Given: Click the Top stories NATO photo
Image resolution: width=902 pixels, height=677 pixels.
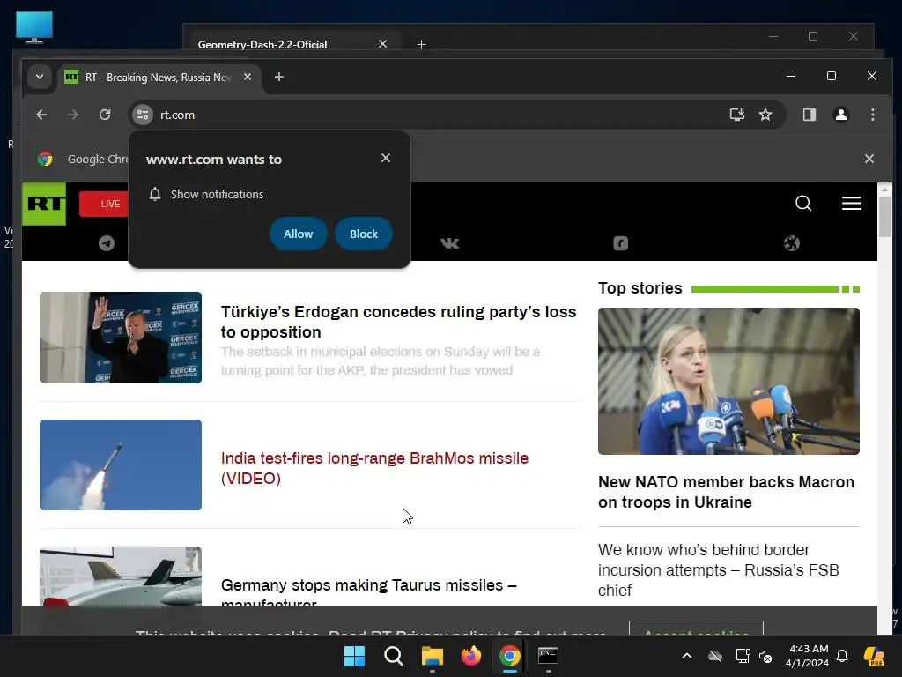Looking at the screenshot, I should coord(728,381).
